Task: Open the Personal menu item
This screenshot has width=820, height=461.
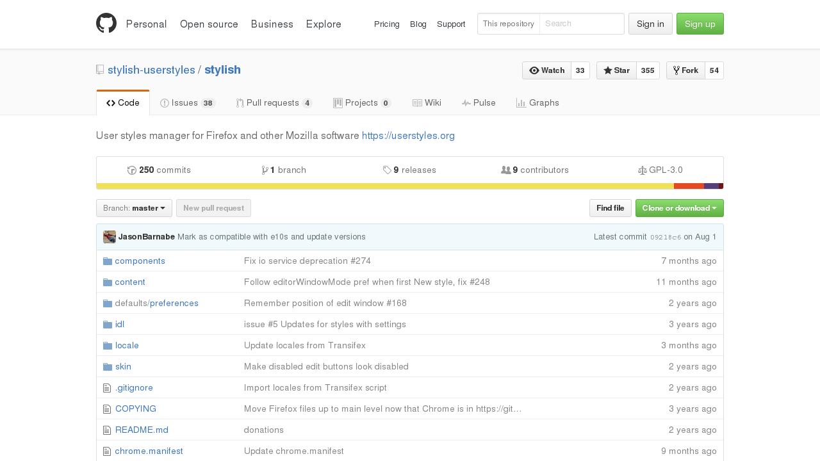Action: pos(147,24)
